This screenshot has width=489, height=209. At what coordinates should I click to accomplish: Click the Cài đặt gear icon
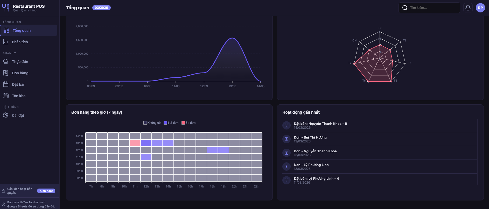pos(6,116)
